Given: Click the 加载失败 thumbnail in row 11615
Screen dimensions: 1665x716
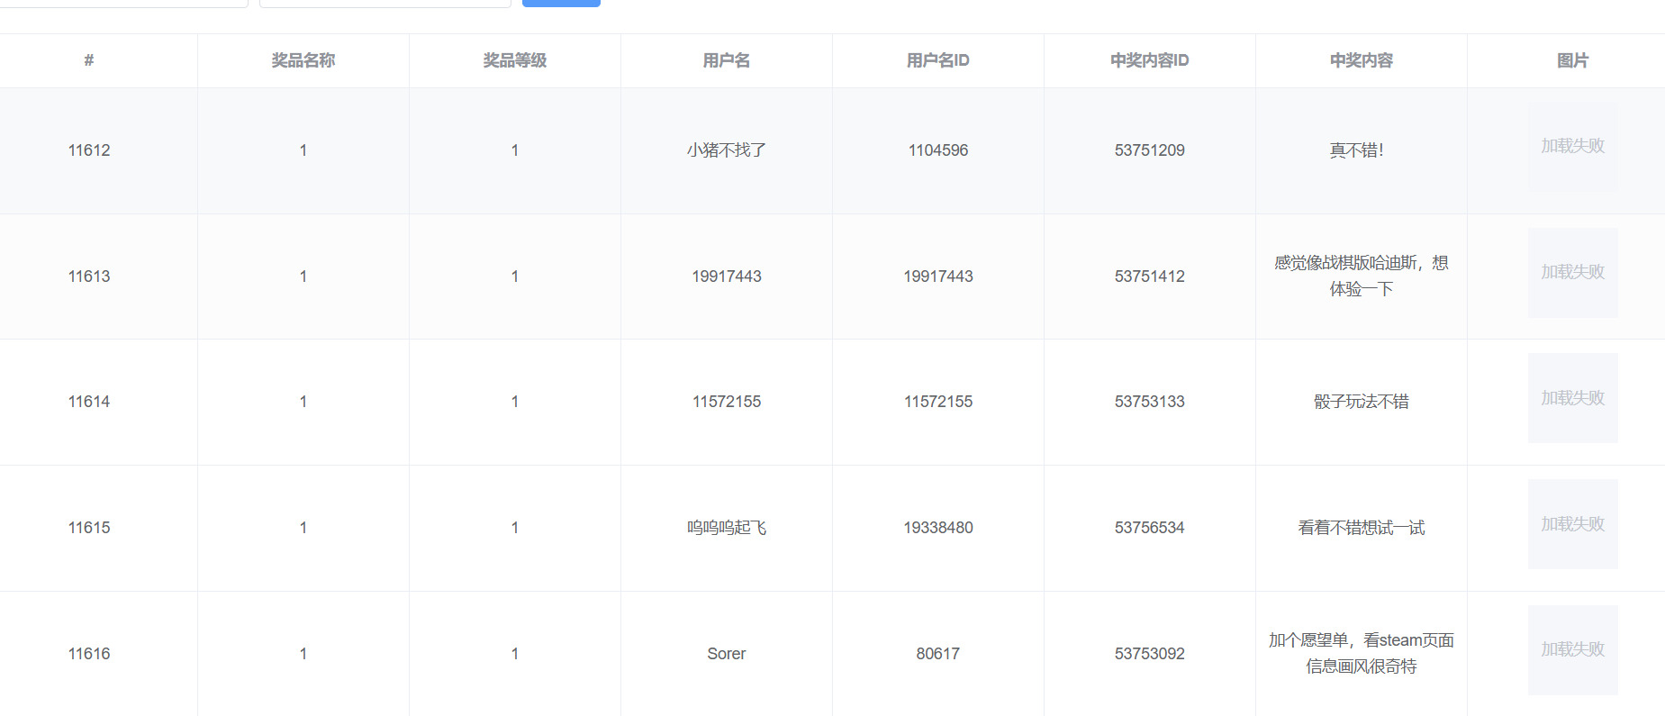Looking at the screenshot, I should point(1572,524).
